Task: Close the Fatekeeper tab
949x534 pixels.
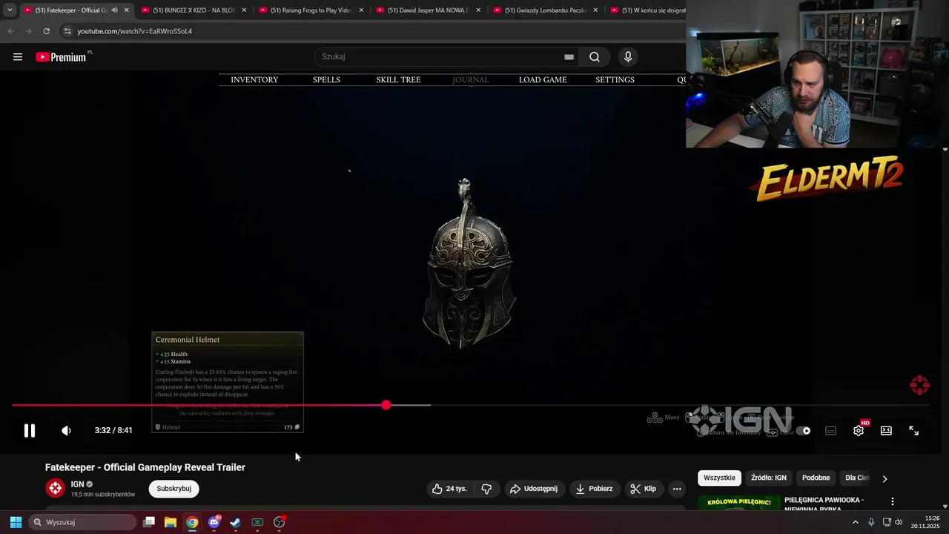Action: (x=126, y=10)
